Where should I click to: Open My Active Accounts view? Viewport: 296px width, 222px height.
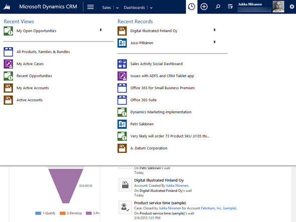click(33, 88)
